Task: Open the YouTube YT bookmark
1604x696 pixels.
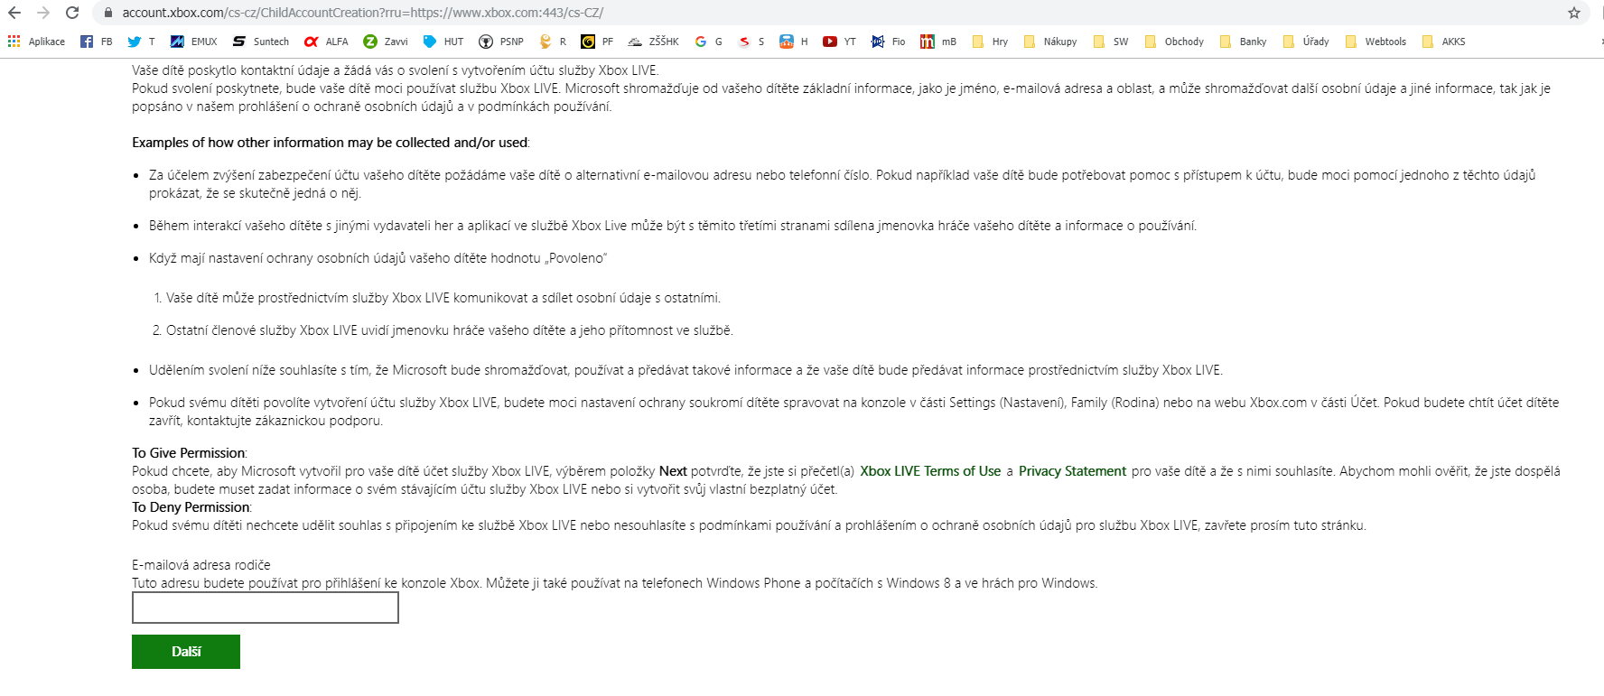Action: pos(839,42)
